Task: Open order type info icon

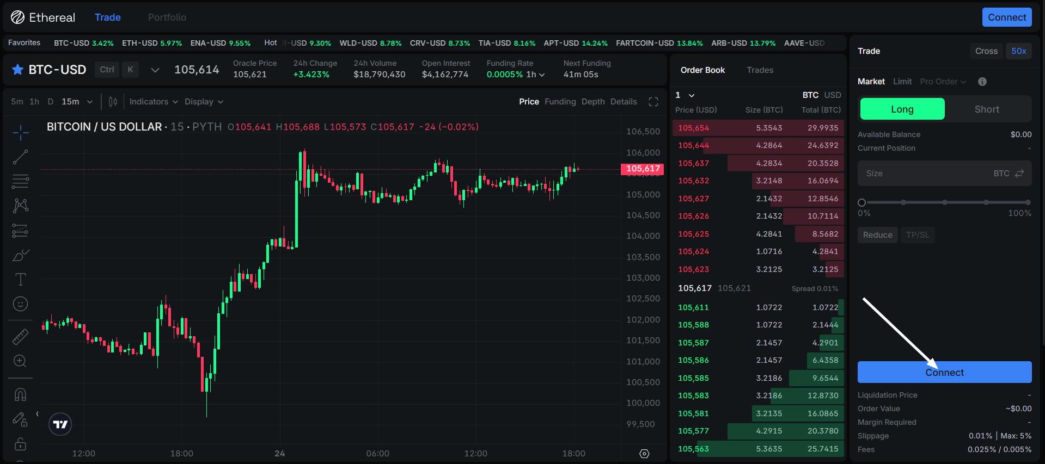Action: tap(982, 82)
